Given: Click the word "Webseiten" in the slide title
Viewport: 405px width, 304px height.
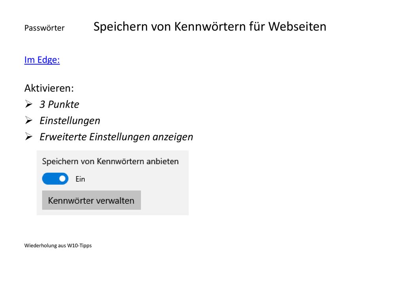Looking at the screenshot, I should (x=297, y=27).
